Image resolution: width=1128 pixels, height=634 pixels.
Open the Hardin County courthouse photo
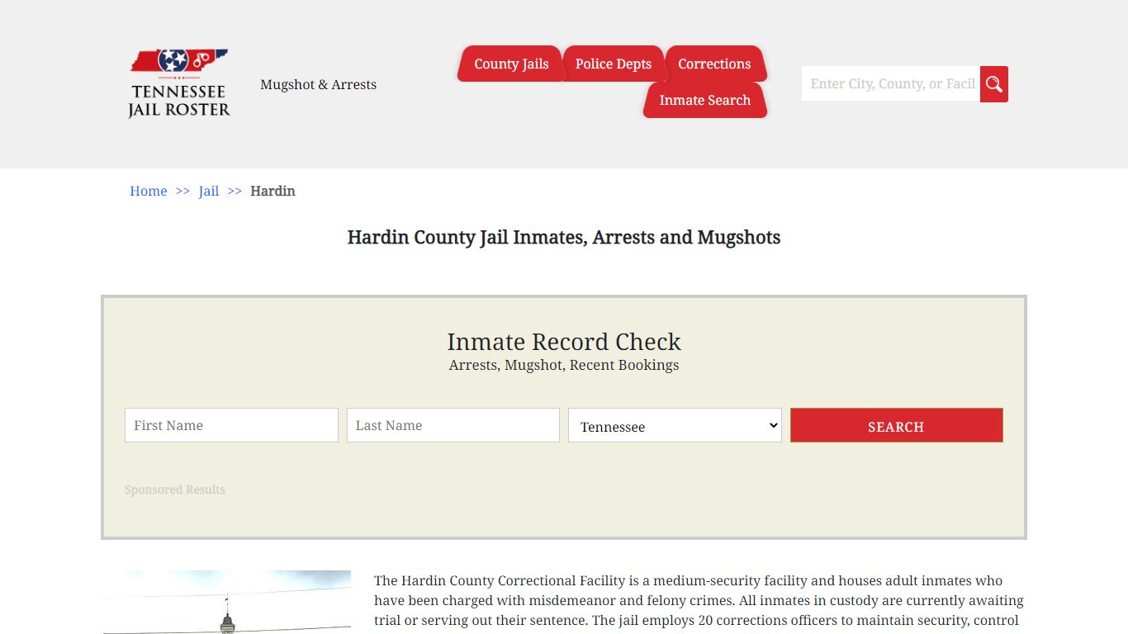(227, 602)
